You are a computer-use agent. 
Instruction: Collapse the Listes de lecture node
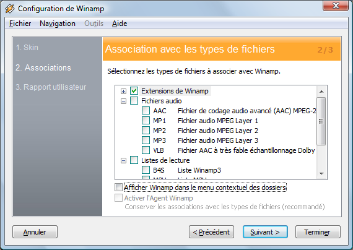coord(123,161)
